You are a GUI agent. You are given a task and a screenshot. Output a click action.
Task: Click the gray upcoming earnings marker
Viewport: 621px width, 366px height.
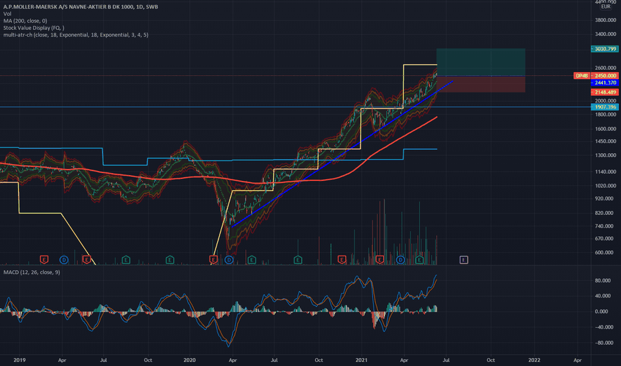pyautogui.click(x=464, y=260)
